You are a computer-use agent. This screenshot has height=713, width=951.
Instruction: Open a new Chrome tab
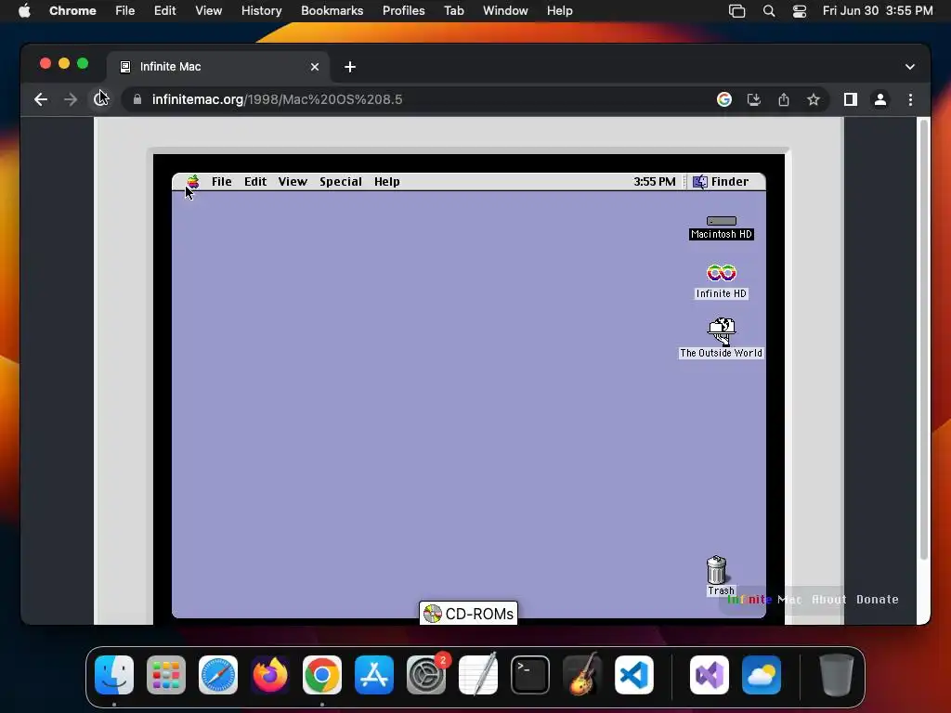[350, 67]
